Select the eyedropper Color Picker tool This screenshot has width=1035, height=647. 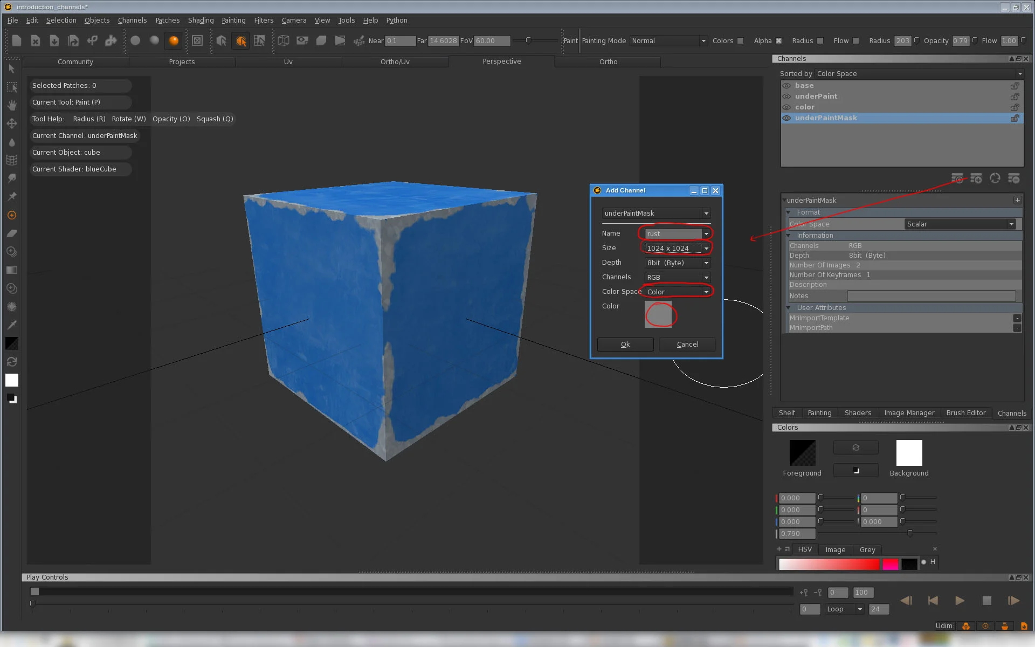click(12, 325)
